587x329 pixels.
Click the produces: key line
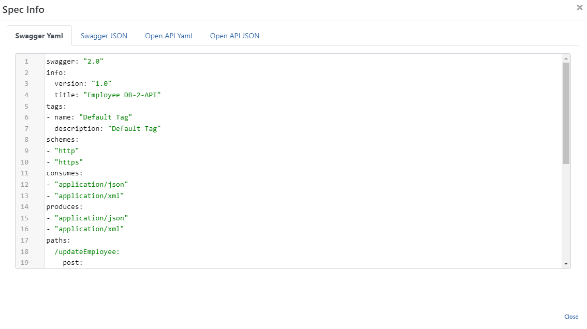point(64,207)
